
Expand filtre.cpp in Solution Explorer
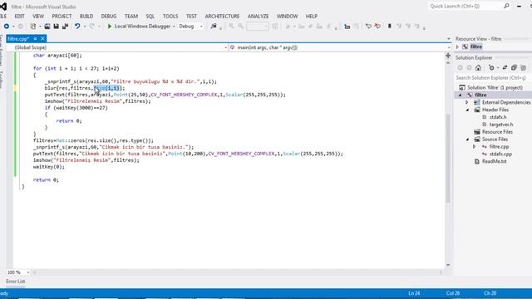(475, 147)
